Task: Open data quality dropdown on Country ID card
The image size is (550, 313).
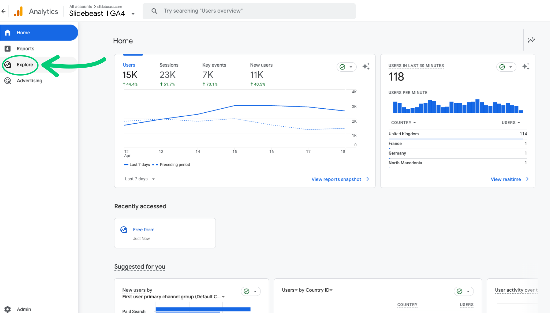Action: pos(464,291)
